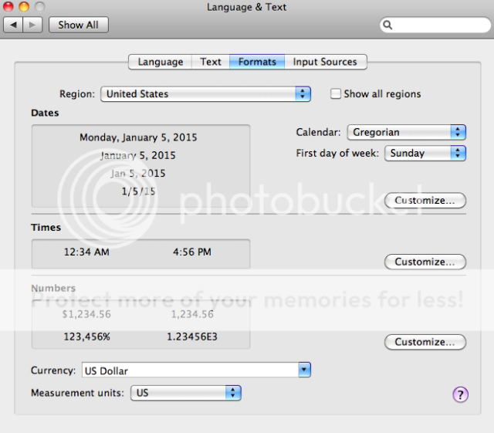Click the Show All toolbar button
Viewport: 494px width, 433px height.
click(x=79, y=25)
